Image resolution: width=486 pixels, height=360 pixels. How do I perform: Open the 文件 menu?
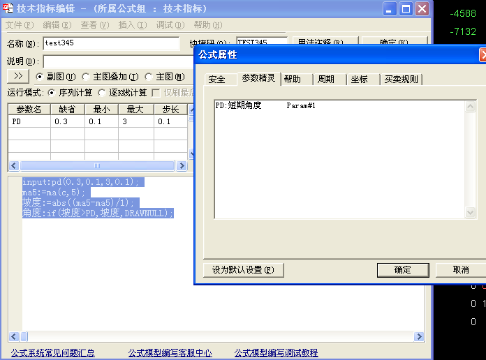point(20,25)
